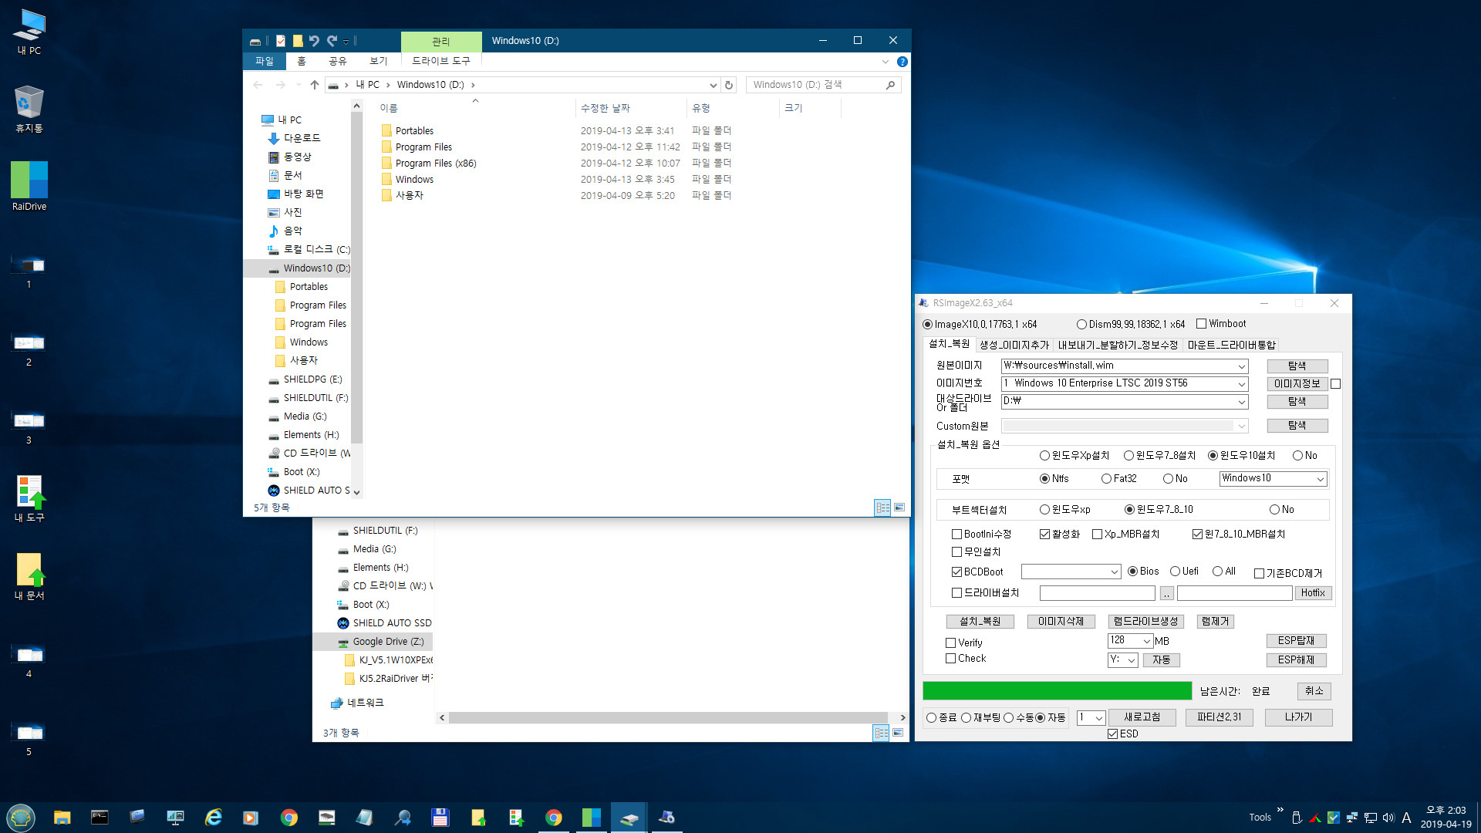Select the Dism99.99.18362.1 x64 radio button

coord(1081,325)
